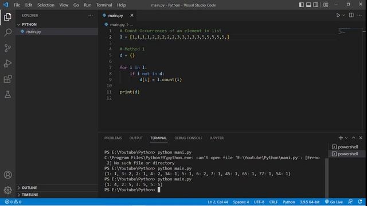Create a new terminal with plus icon
The image size is (367, 206).
[x=341, y=138]
